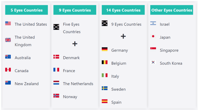The image size is (198, 110).
Task: Click the Five Eyes black eye icon
Action: click(x=56, y=27)
